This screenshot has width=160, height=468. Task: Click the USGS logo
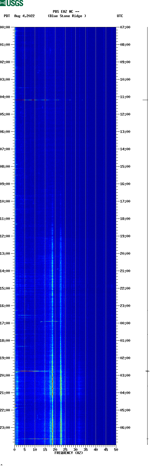12,3
